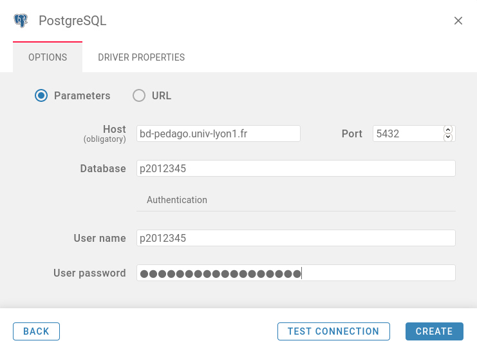The width and height of the screenshot is (477, 354).
Task: Click the Parameters radio label text
Action: [x=82, y=95]
